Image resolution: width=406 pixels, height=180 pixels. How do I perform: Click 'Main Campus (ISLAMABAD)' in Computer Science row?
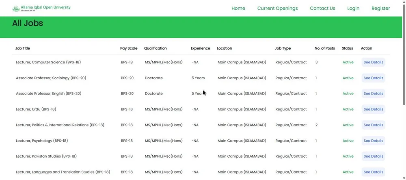242,62
